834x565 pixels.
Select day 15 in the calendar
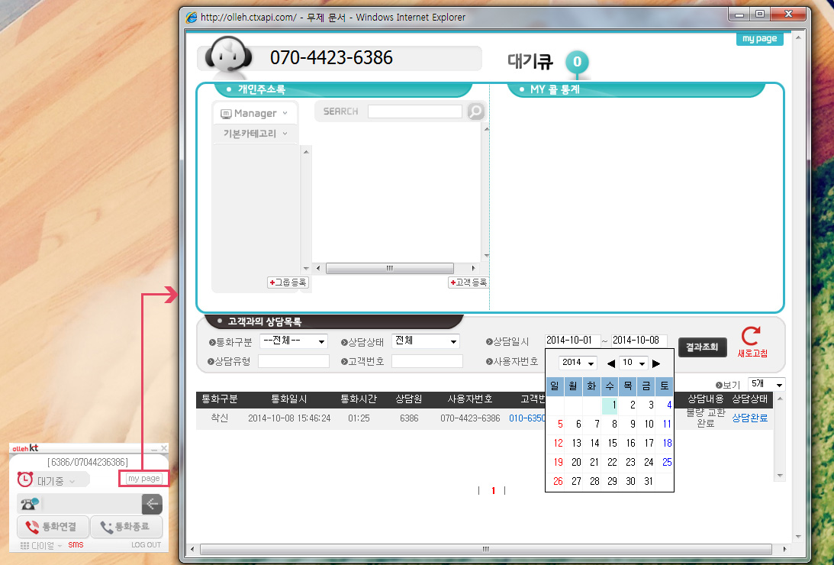[x=612, y=443]
